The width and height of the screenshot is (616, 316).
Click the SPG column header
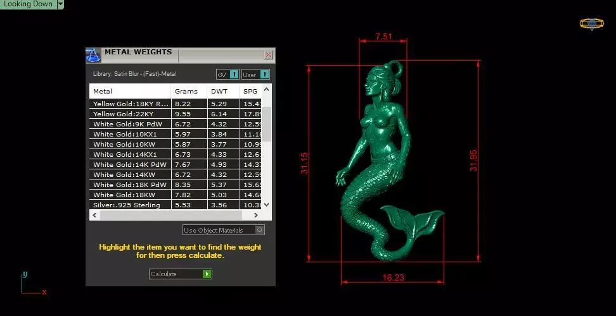(250, 91)
